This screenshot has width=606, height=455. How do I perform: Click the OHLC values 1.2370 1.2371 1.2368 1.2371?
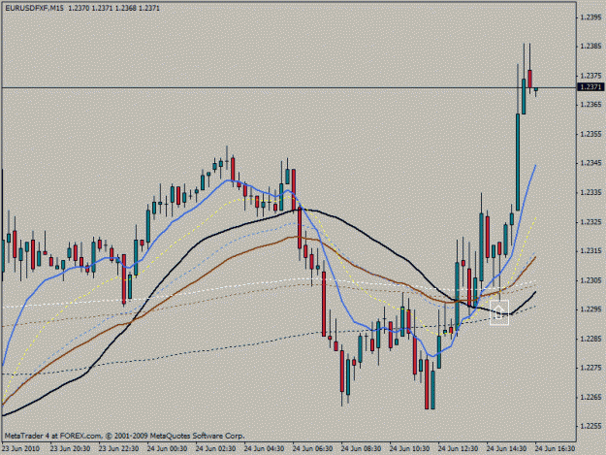coord(114,8)
